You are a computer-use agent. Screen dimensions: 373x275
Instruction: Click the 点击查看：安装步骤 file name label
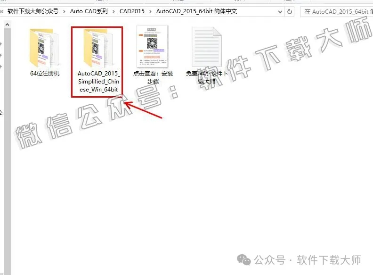153,77
